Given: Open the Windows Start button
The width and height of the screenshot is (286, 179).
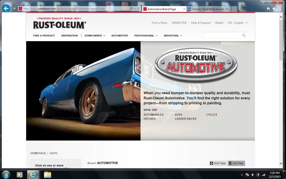Looking at the screenshot, I should (6, 175).
